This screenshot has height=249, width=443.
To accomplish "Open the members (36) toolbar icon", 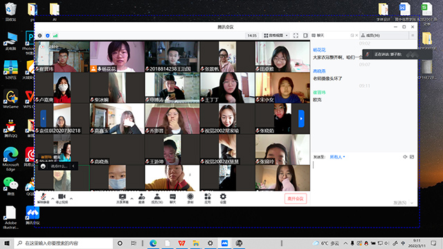I will pos(157,199).
